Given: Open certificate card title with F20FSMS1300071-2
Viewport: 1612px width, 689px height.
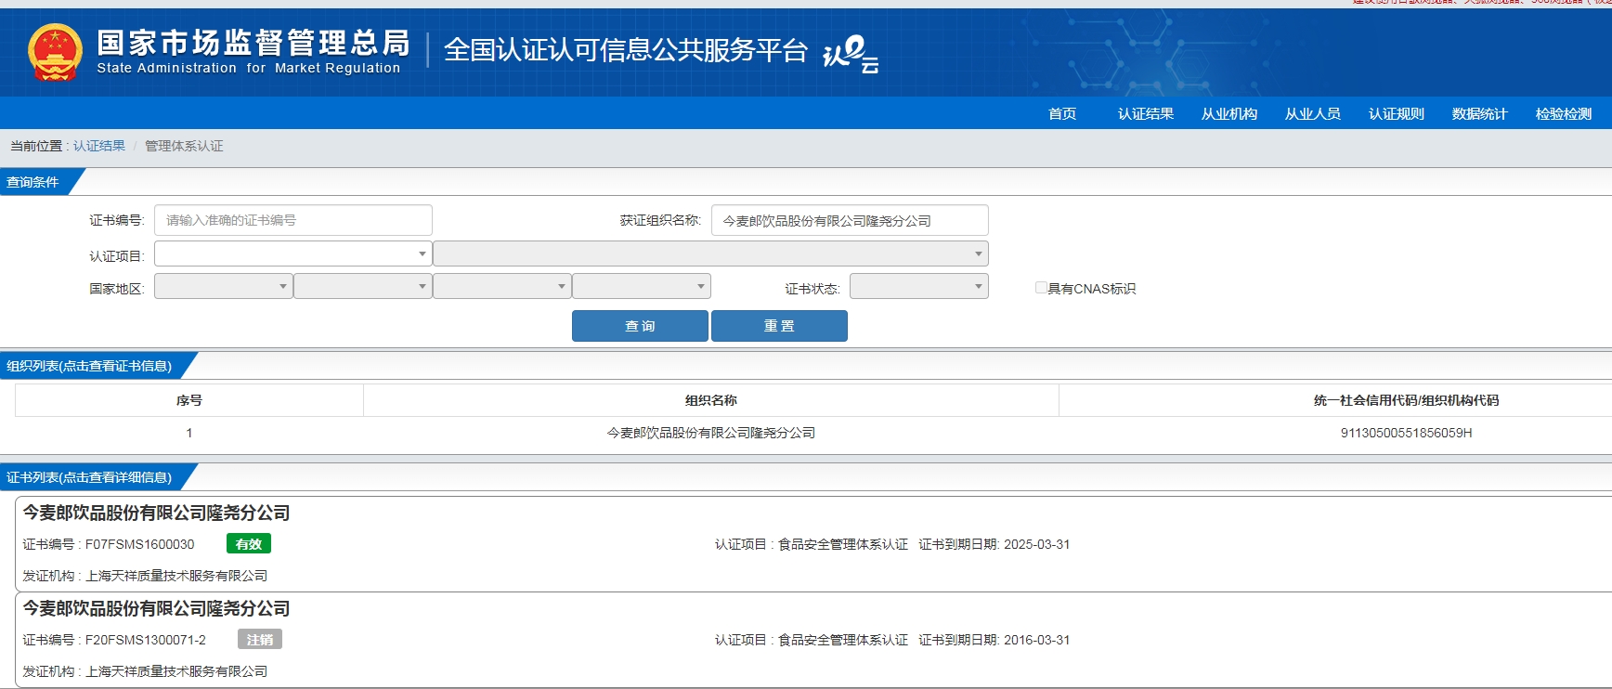Looking at the screenshot, I should click(x=156, y=608).
